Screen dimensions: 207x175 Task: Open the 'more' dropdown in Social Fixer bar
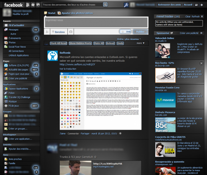click(140, 43)
